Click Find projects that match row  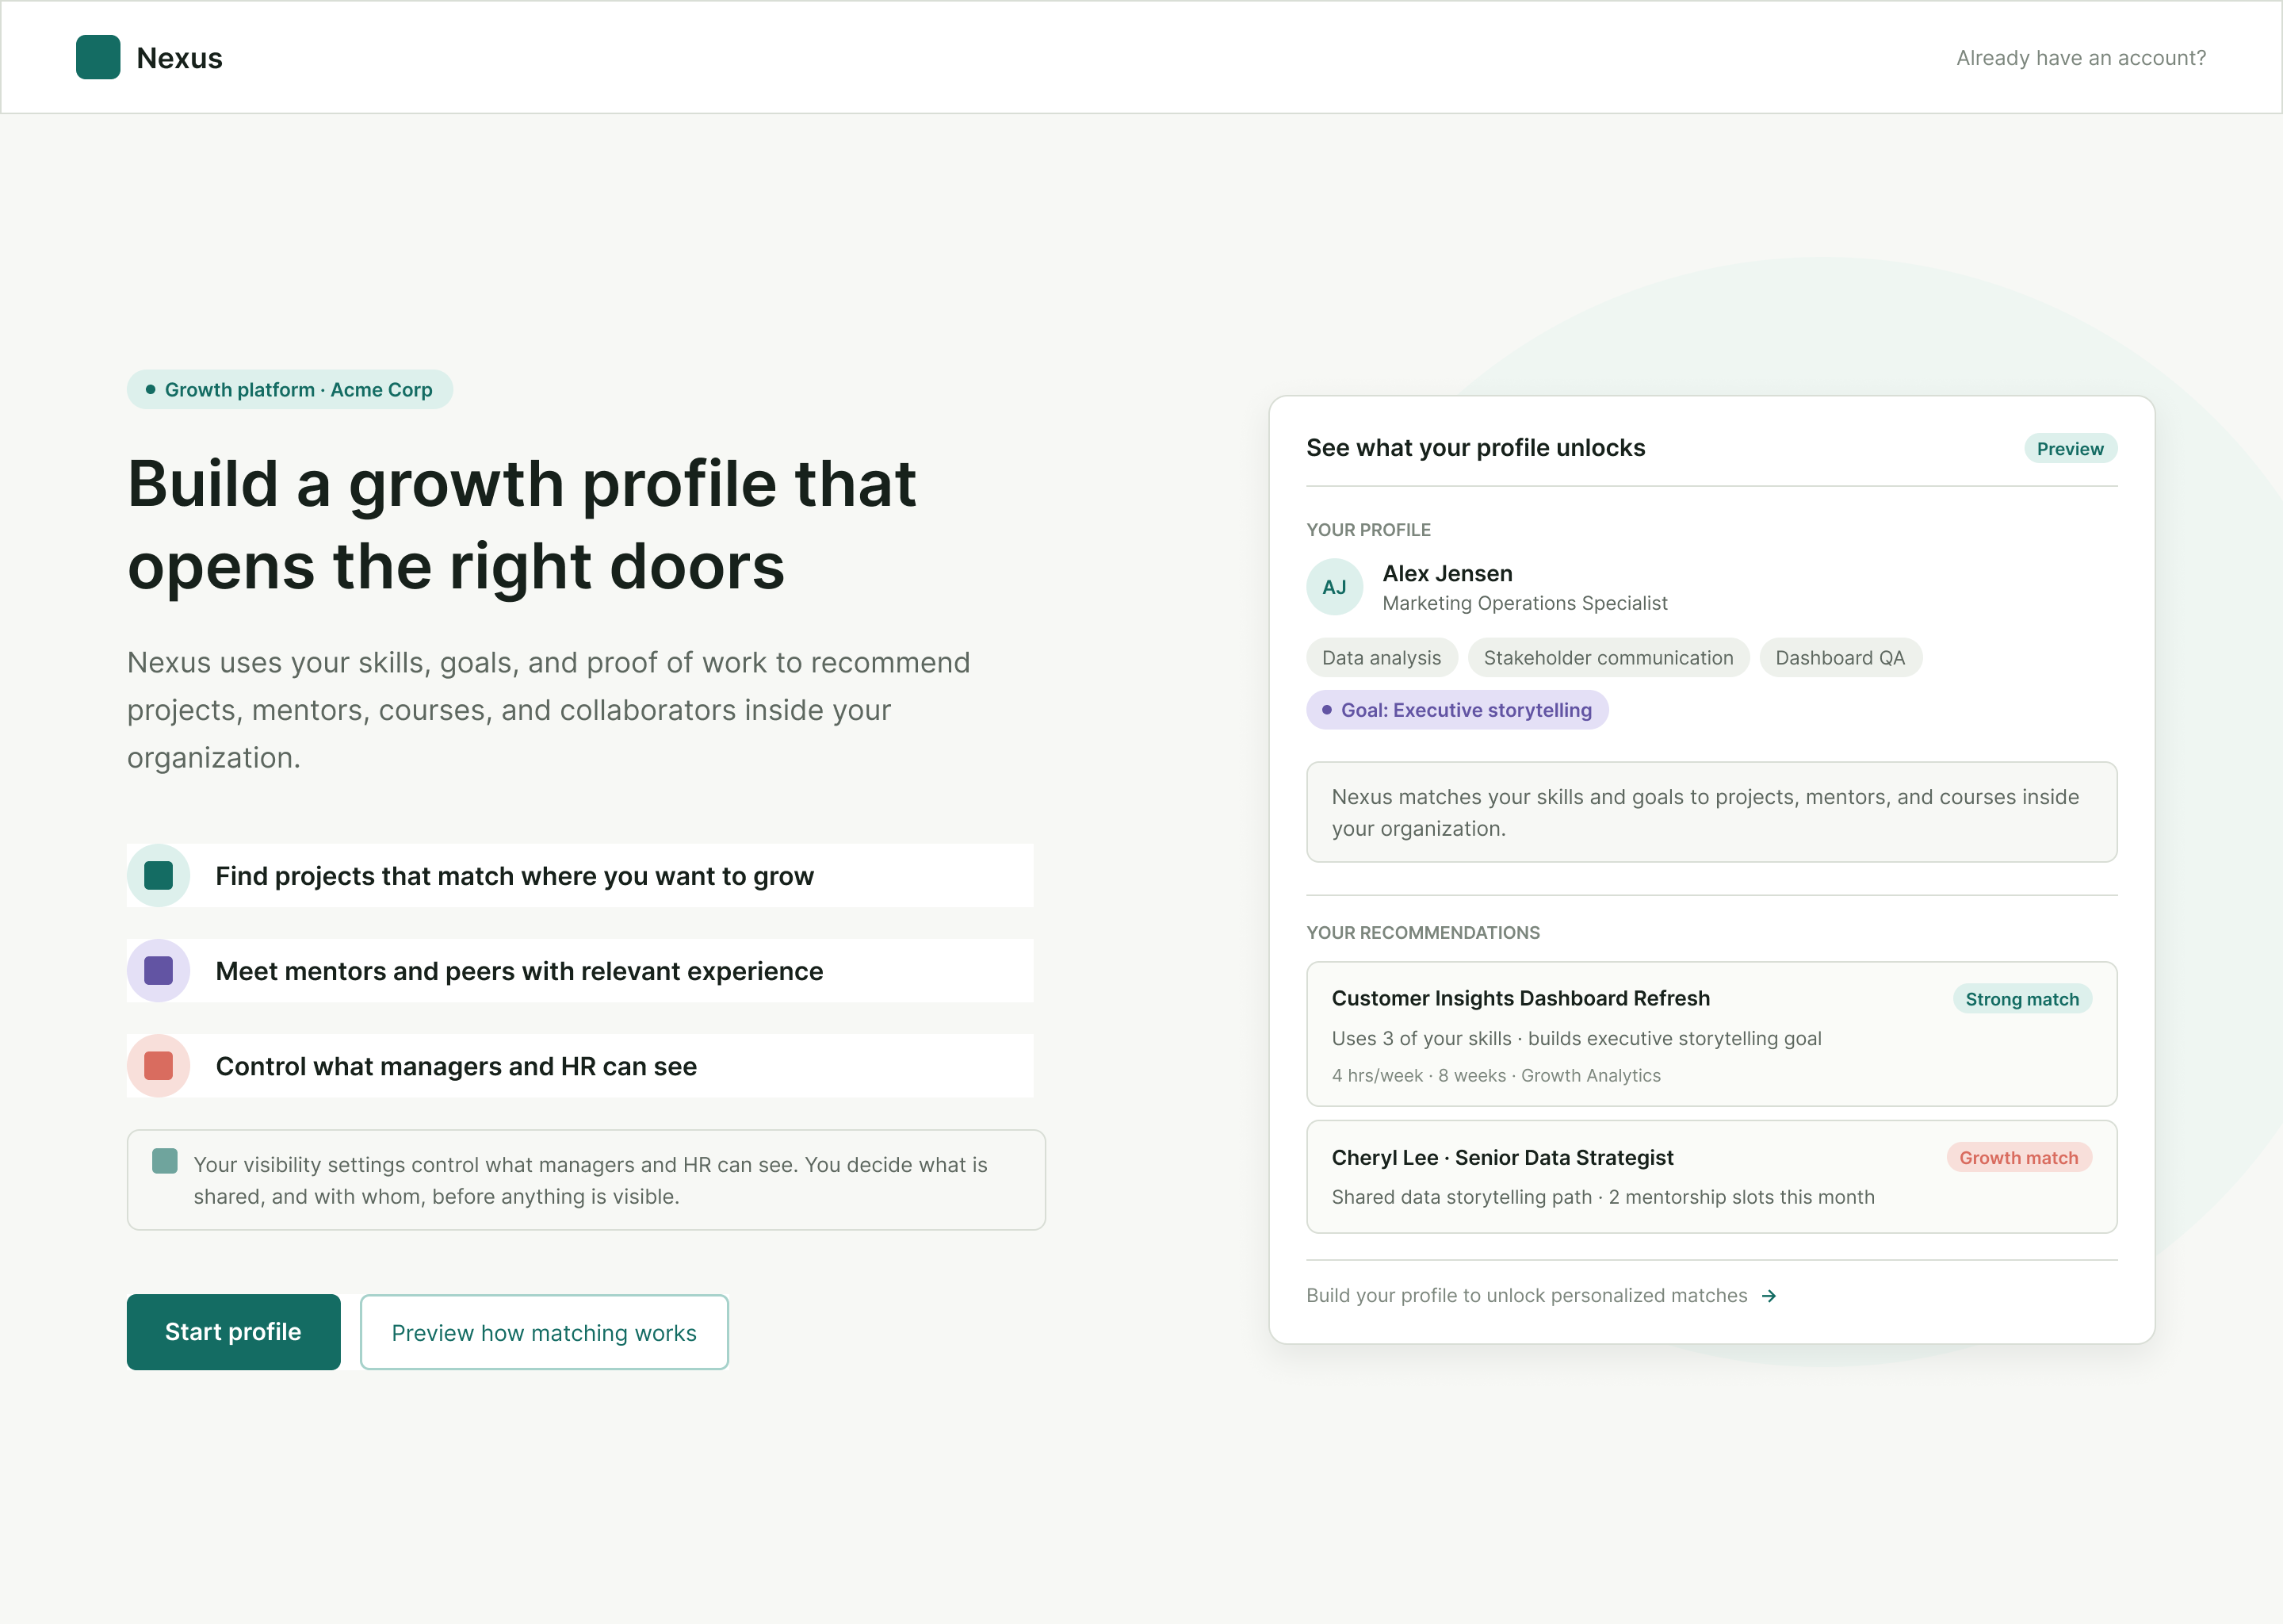click(x=579, y=876)
